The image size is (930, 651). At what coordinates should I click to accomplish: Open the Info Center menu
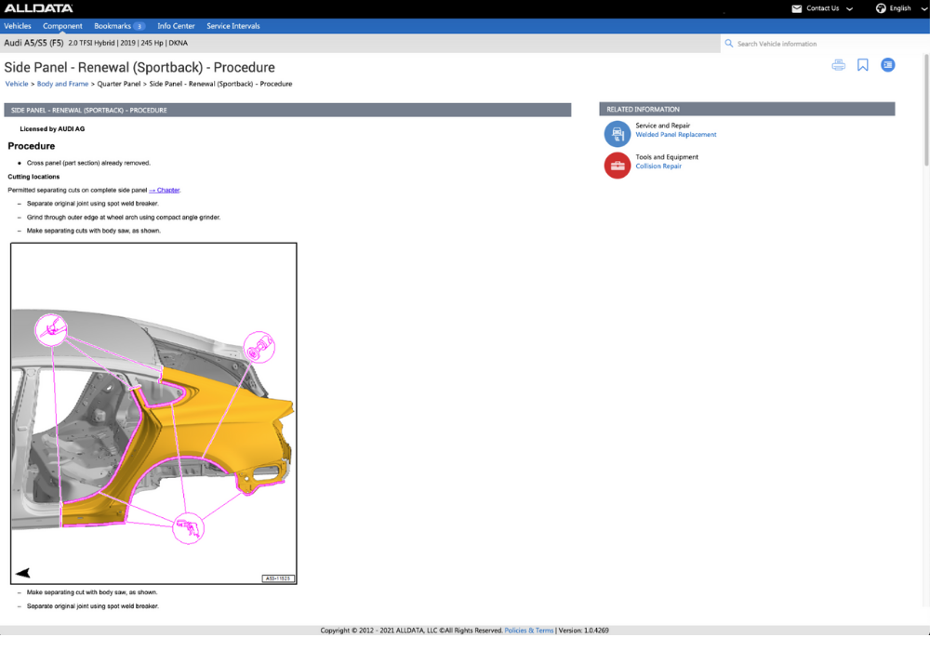(176, 26)
